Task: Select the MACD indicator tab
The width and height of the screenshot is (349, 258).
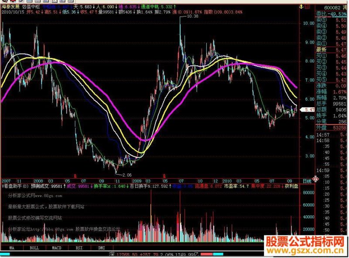Action: [x=57, y=248]
